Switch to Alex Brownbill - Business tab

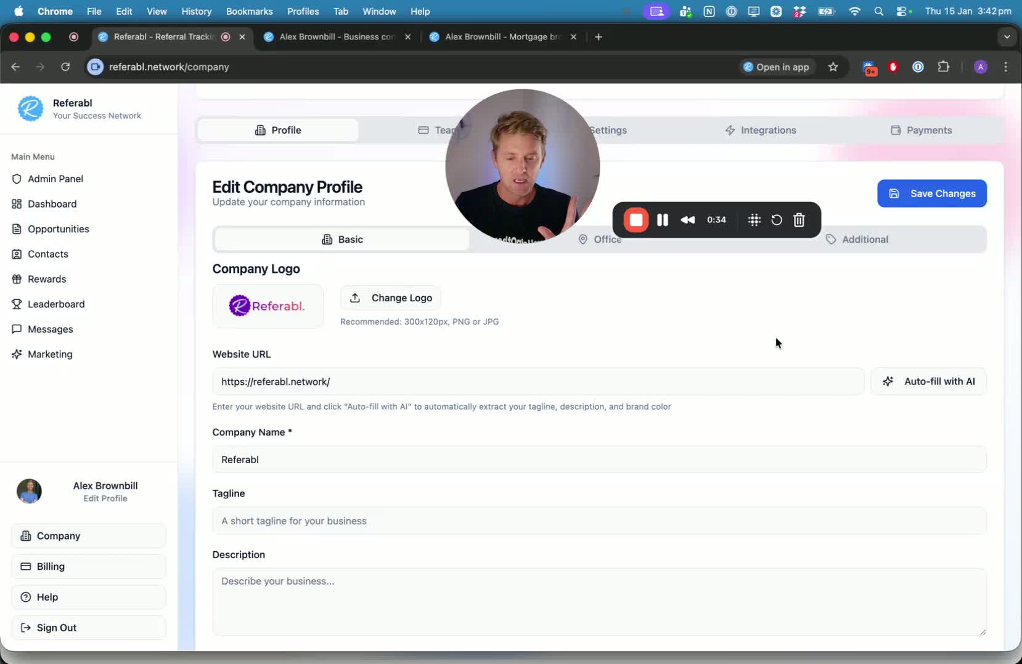(x=337, y=37)
